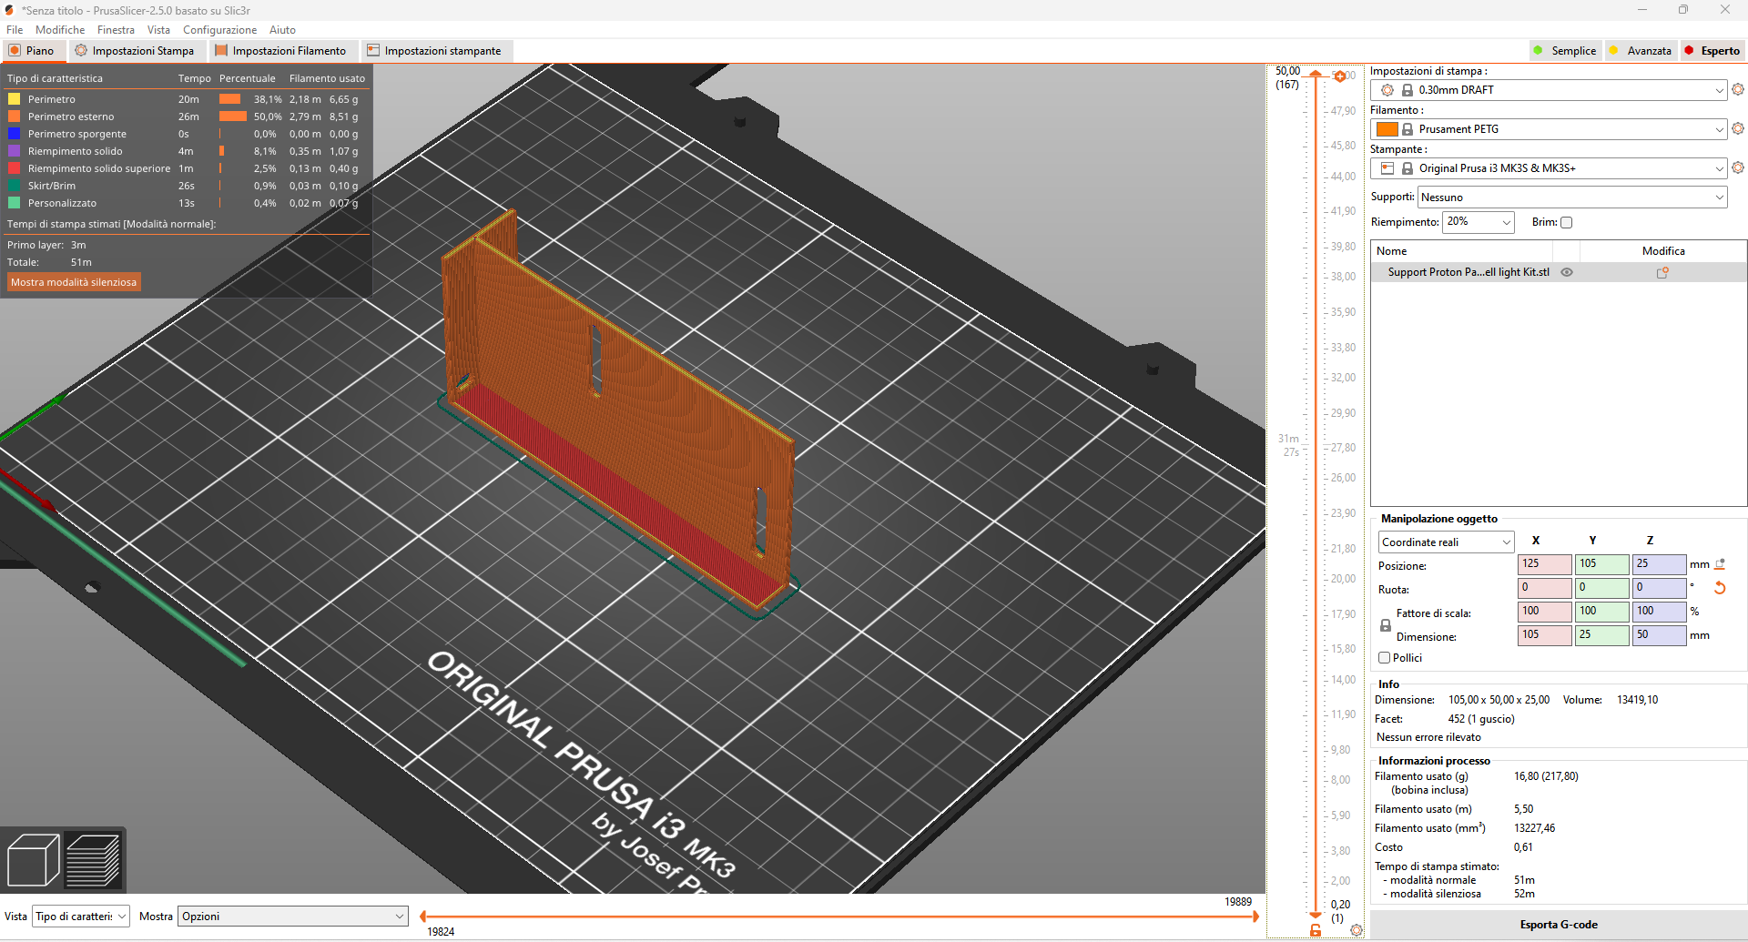Toggle Skirt/Brim legend swatch

tap(14, 186)
